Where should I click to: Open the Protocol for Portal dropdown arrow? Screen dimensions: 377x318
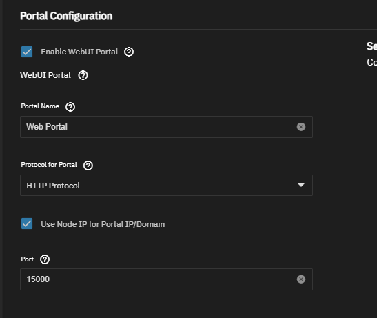(301, 185)
